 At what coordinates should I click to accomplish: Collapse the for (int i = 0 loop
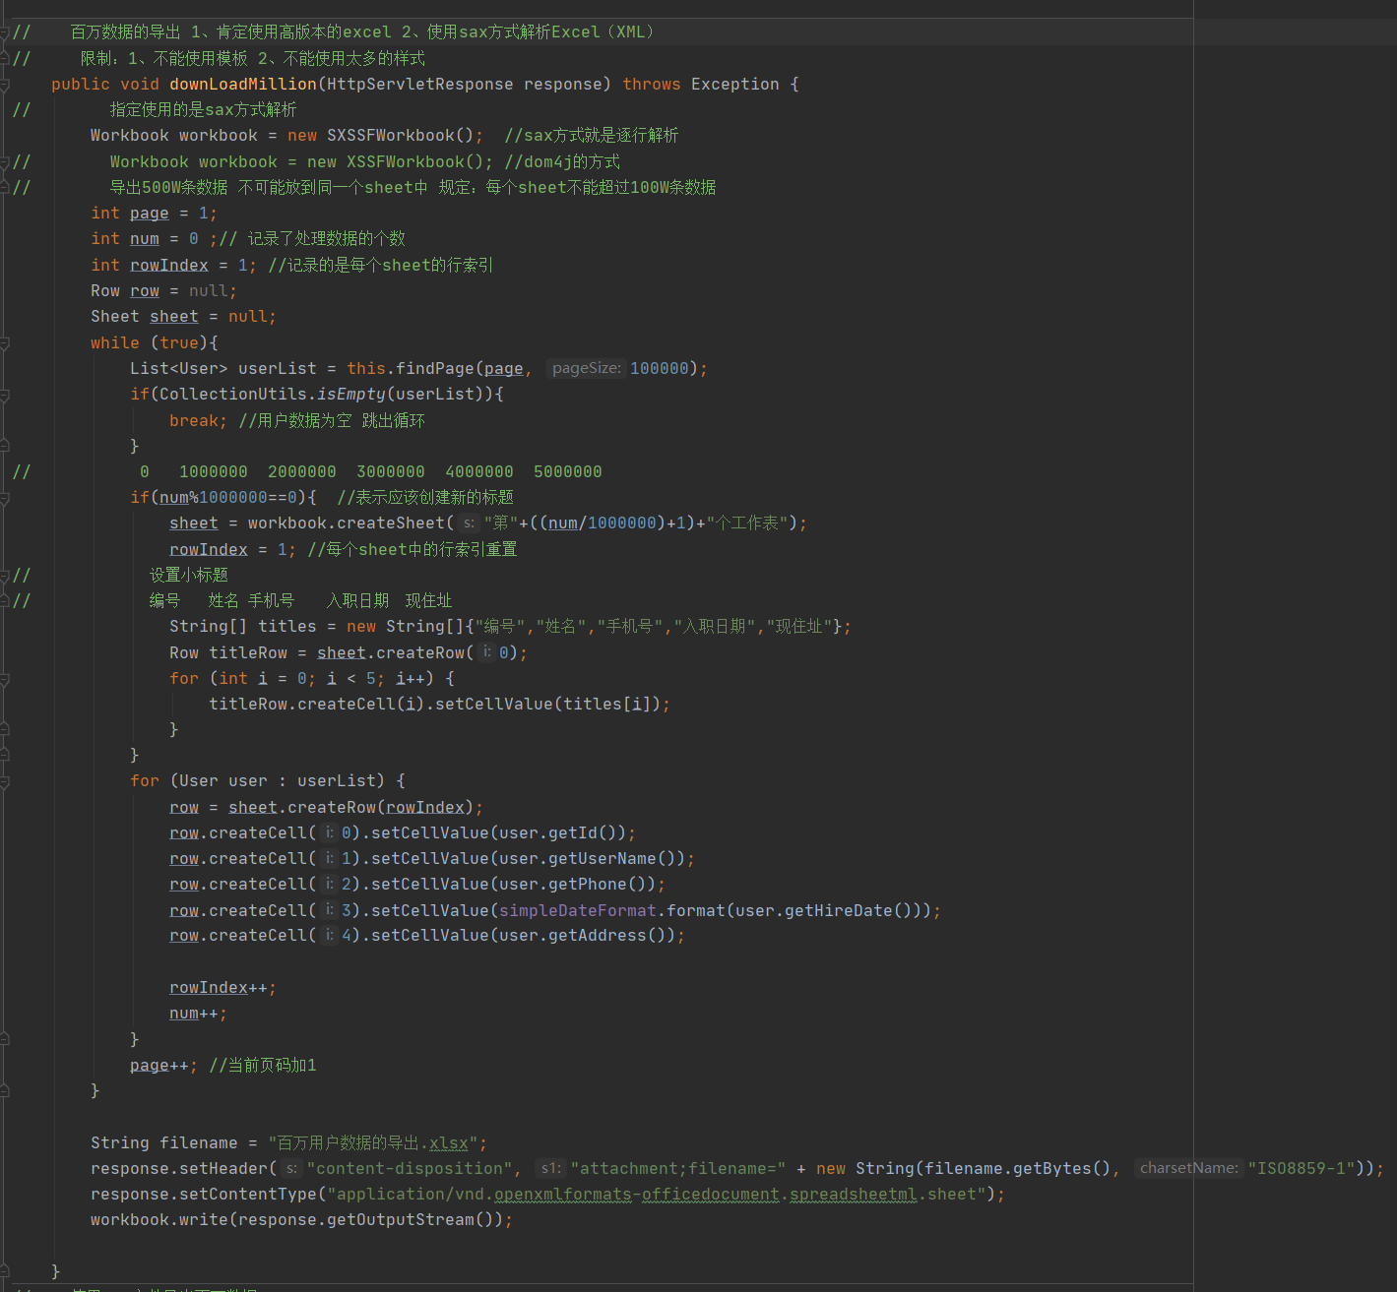coord(4,679)
